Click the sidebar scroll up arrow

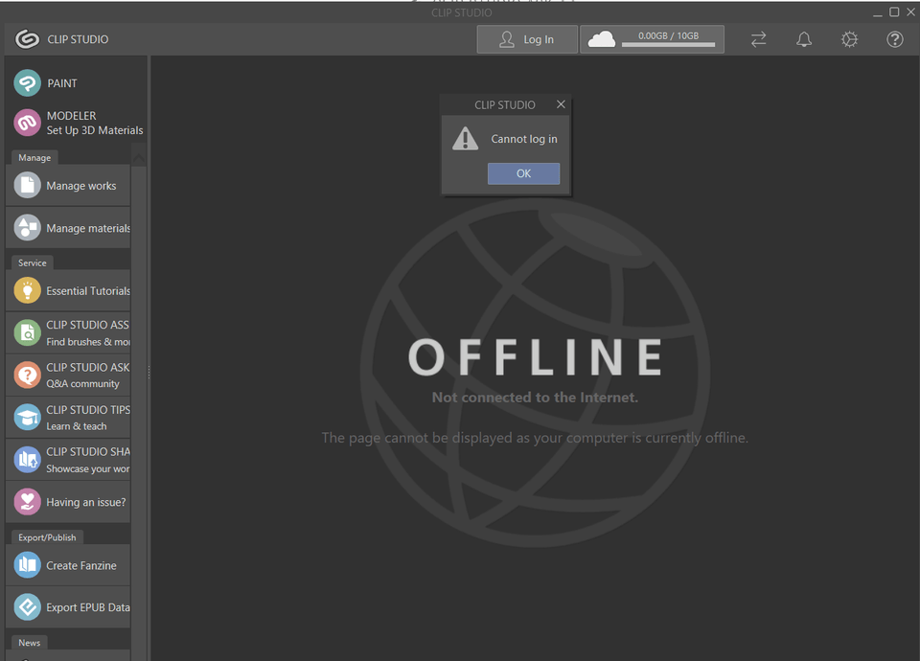click(x=139, y=158)
